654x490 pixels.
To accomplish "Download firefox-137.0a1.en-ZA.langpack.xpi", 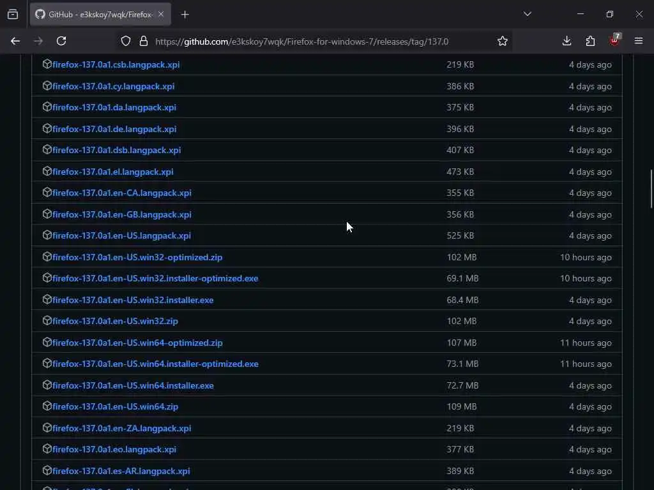I will pos(122,428).
